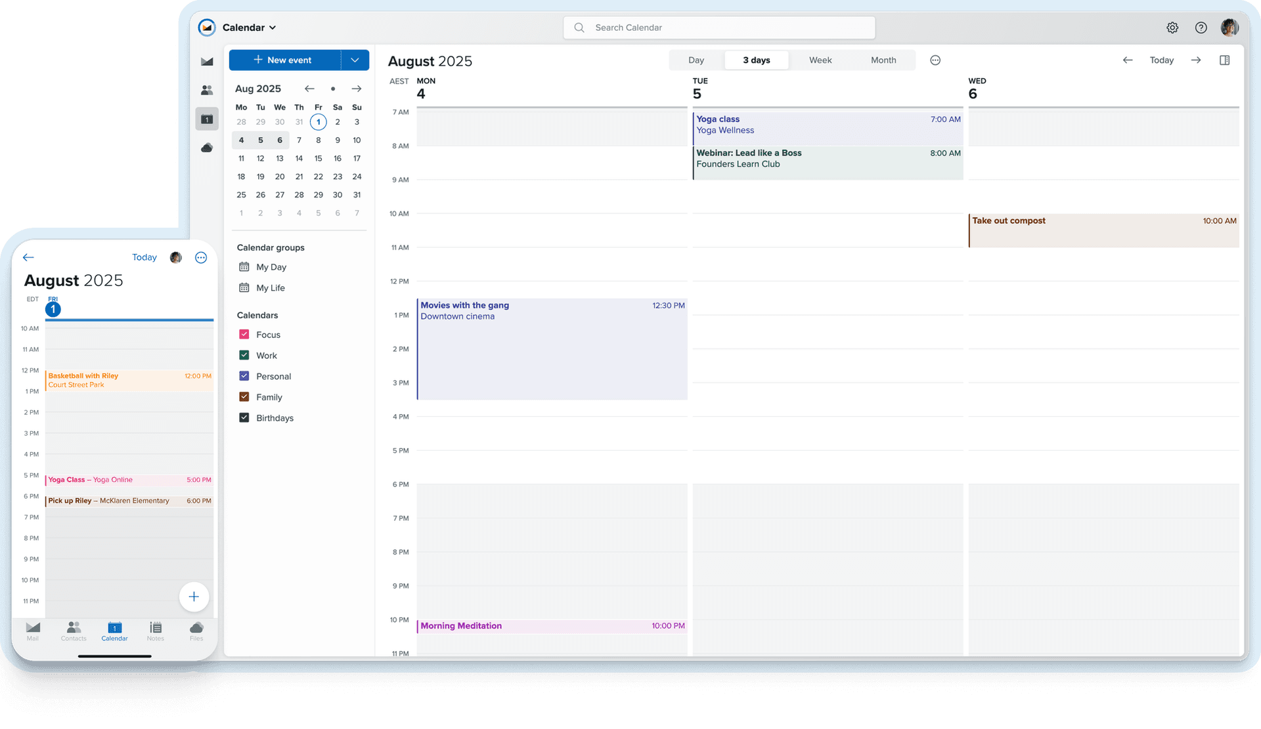Open Files tab in mobile bottom bar
This screenshot has height=729, width=1261.
(x=196, y=631)
